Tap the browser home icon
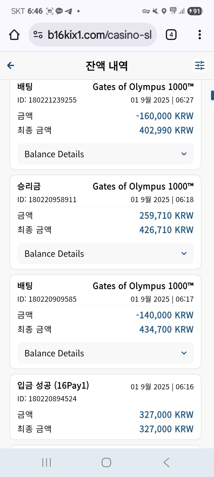The image size is (214, 477). point(14,35)
